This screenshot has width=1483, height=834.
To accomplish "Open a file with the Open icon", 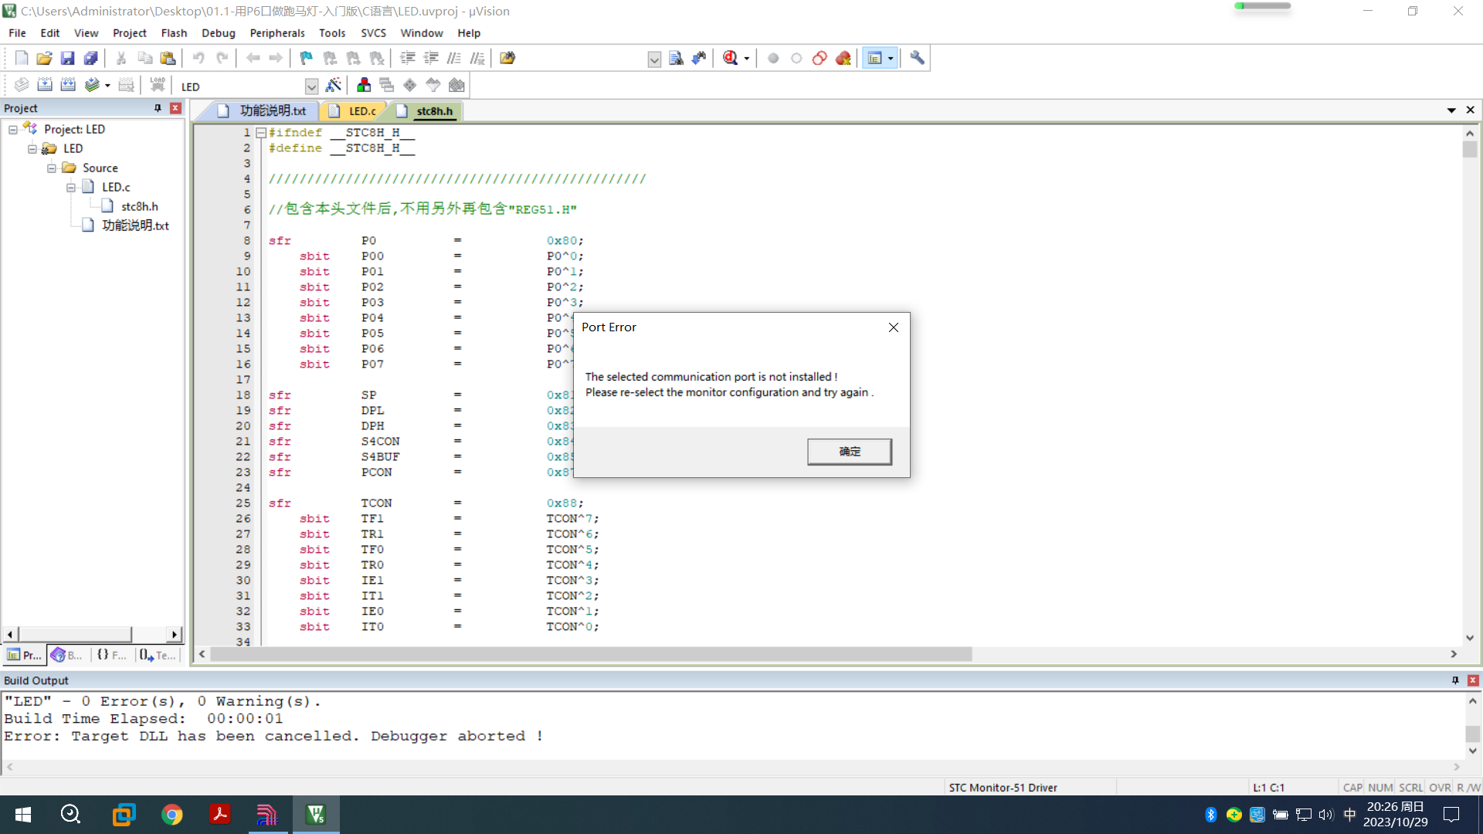I will tap(45, 58).
